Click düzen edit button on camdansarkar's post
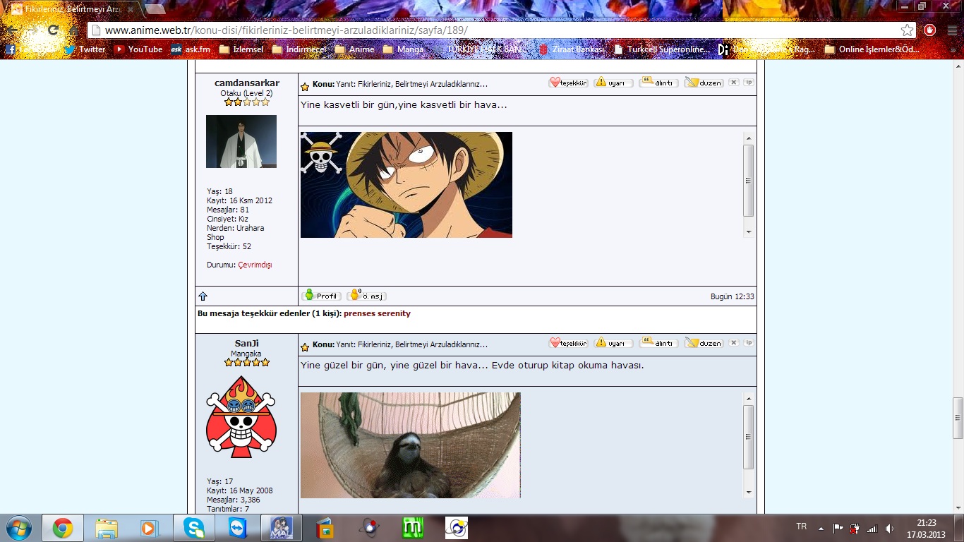The height and width of the screenshot is (542, 964). (704, 83)
